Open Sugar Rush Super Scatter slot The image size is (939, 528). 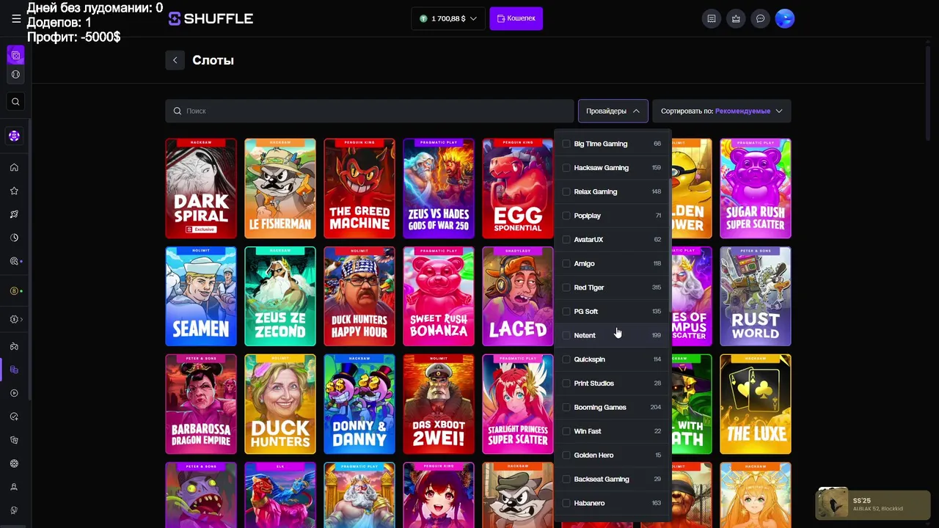[756, 188]
